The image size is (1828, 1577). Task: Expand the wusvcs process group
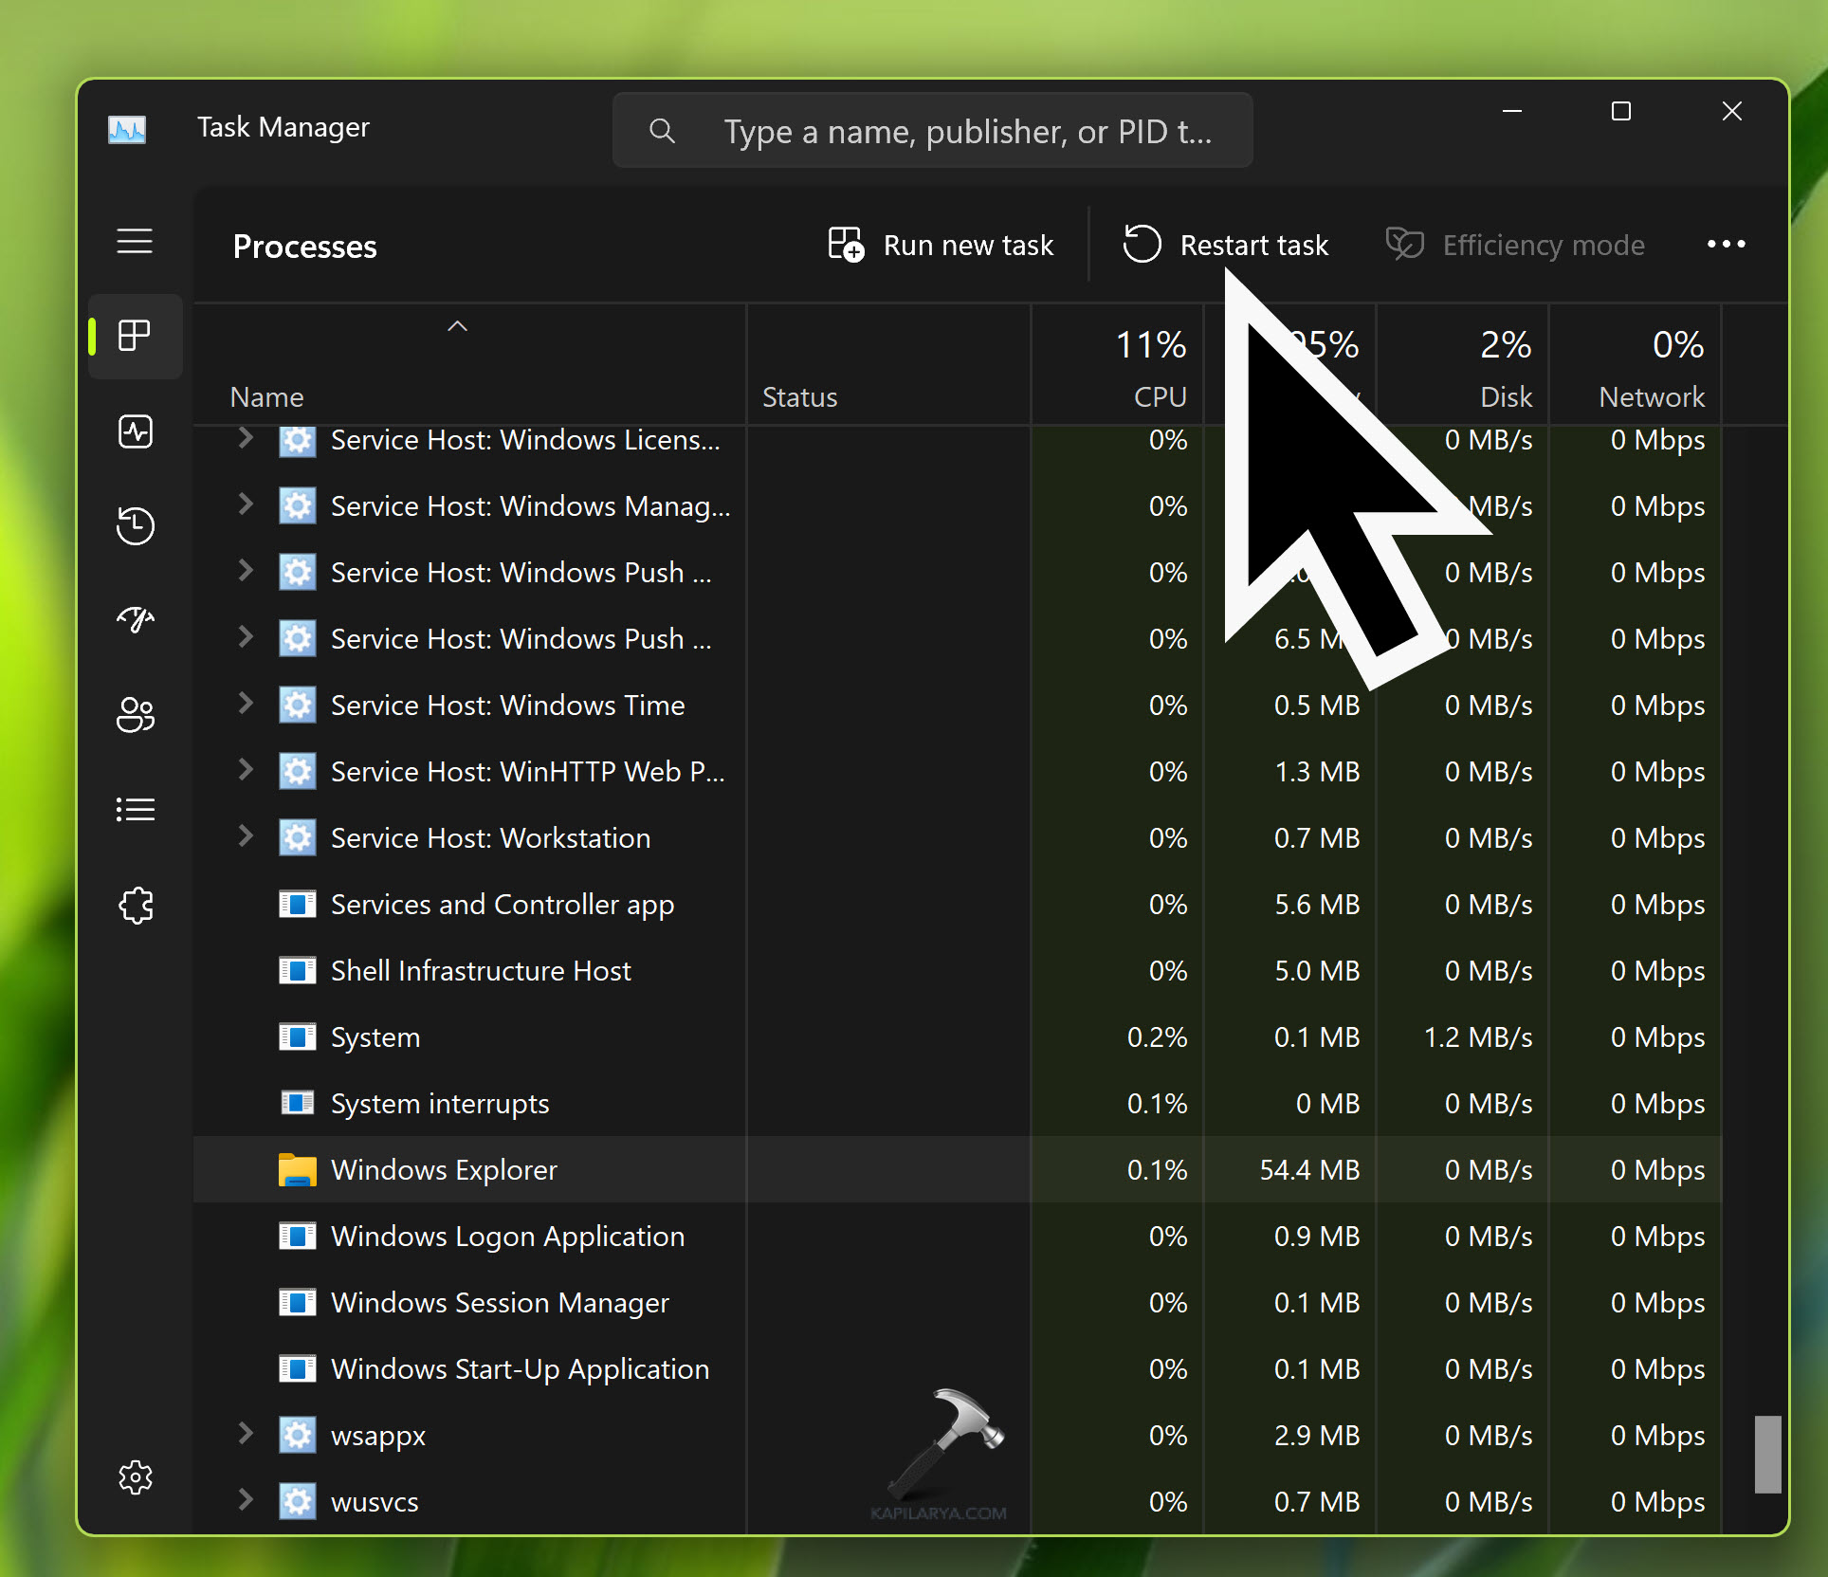click(246, 1499)
